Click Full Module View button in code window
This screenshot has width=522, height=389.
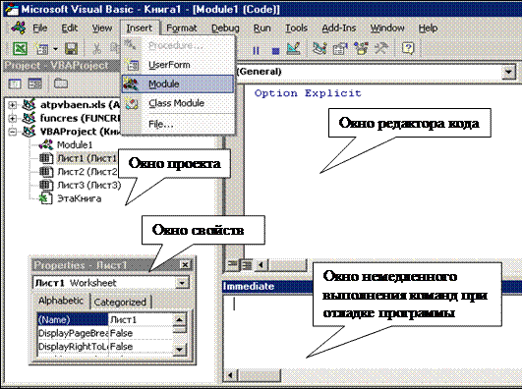pos(247,265)
